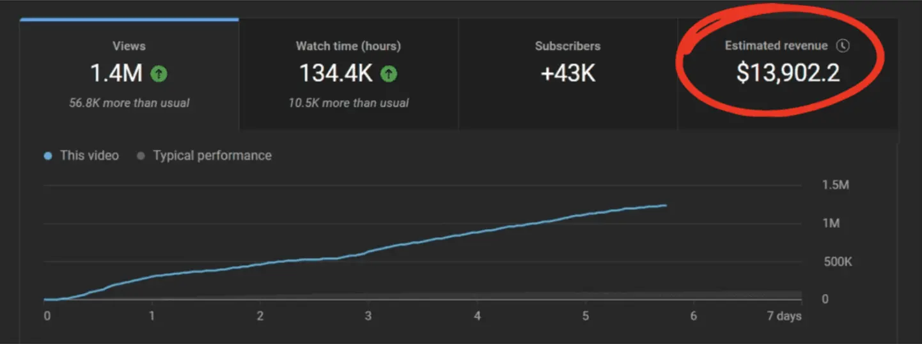
Task: Switch to Watch time (hours) tab
Action: coord(348,74)
